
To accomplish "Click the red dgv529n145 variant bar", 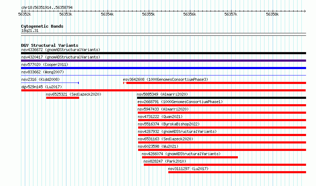I will pos(163,90).
